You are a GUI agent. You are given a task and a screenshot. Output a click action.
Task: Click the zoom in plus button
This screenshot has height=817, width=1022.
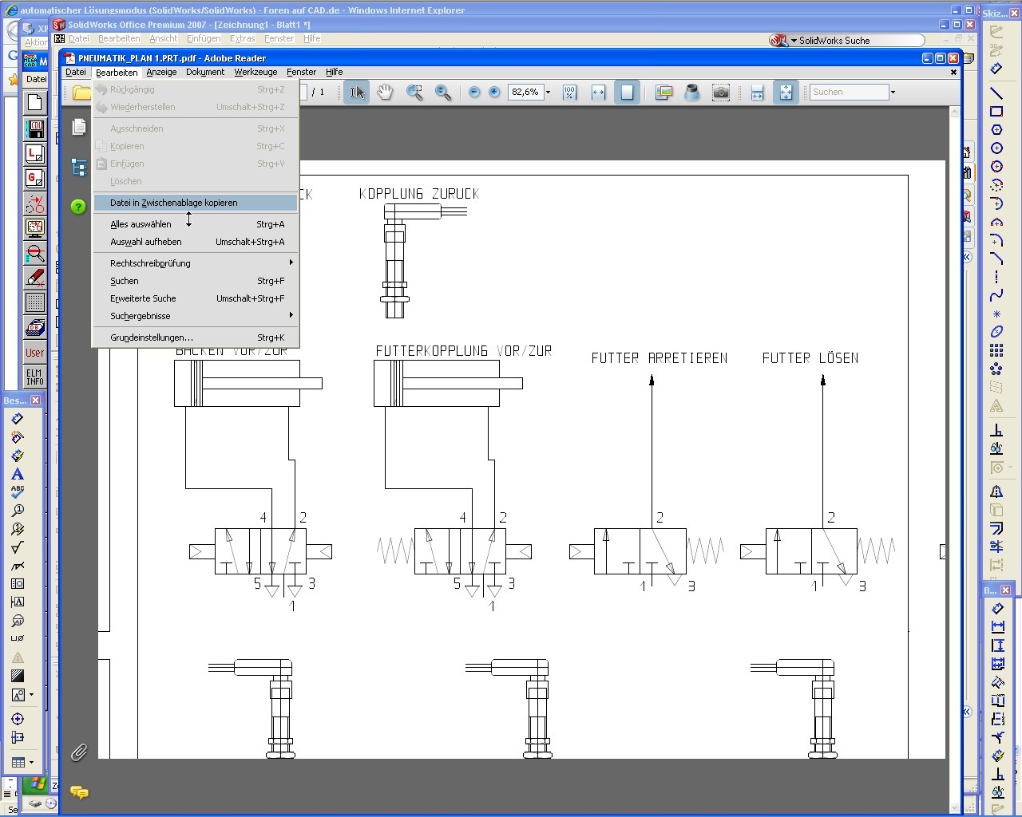pos(494,93)
